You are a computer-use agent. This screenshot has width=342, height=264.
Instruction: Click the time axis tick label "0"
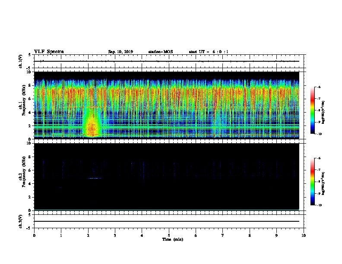34,236
